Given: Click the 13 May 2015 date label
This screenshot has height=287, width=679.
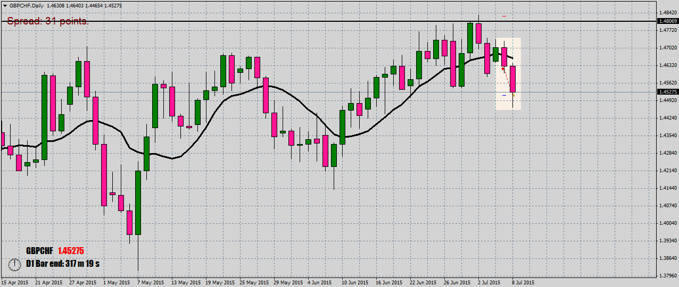Looking at the screenshot, I should [185, 283].
